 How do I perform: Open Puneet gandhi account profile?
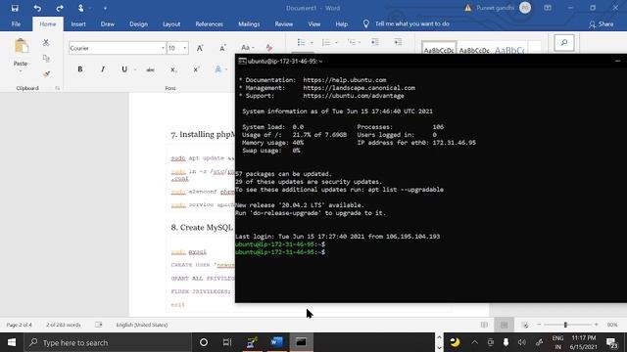[503, 8]
